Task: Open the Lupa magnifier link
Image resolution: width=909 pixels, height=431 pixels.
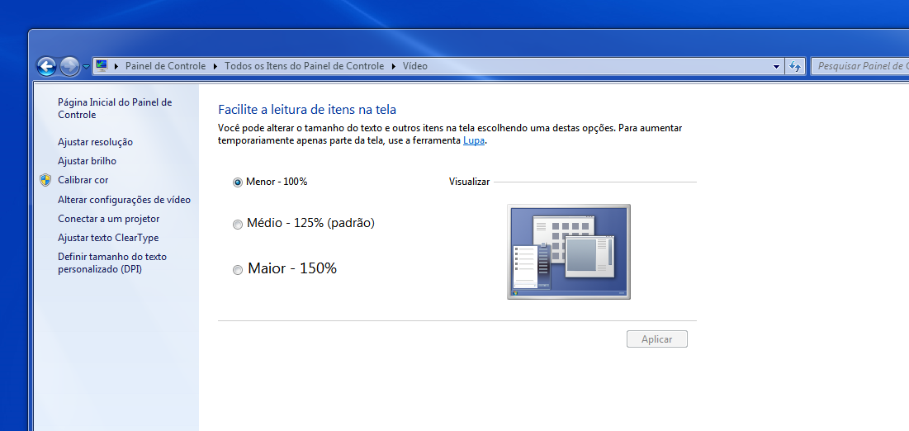Action: 473,140
